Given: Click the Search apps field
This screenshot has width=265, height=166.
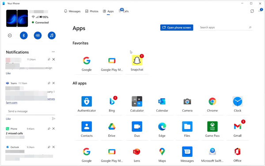Looking at the screenshot, I should point(225,27).
